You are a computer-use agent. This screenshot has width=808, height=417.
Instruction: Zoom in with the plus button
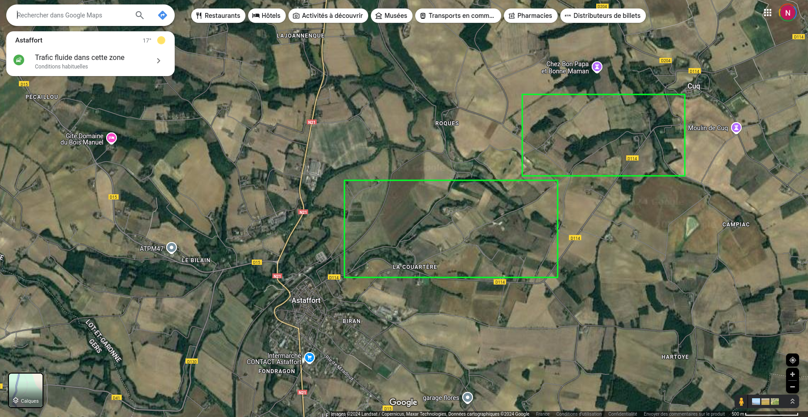point(792,374)
